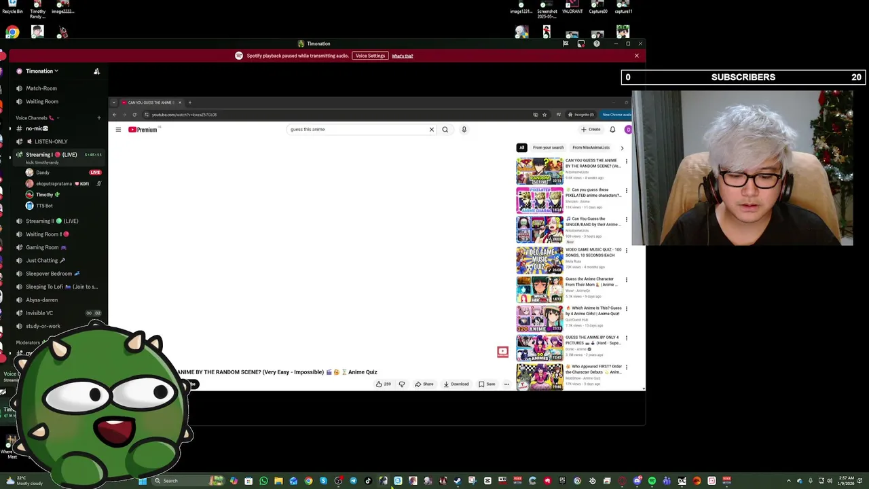Select the All filter chip

coord(521,147)
